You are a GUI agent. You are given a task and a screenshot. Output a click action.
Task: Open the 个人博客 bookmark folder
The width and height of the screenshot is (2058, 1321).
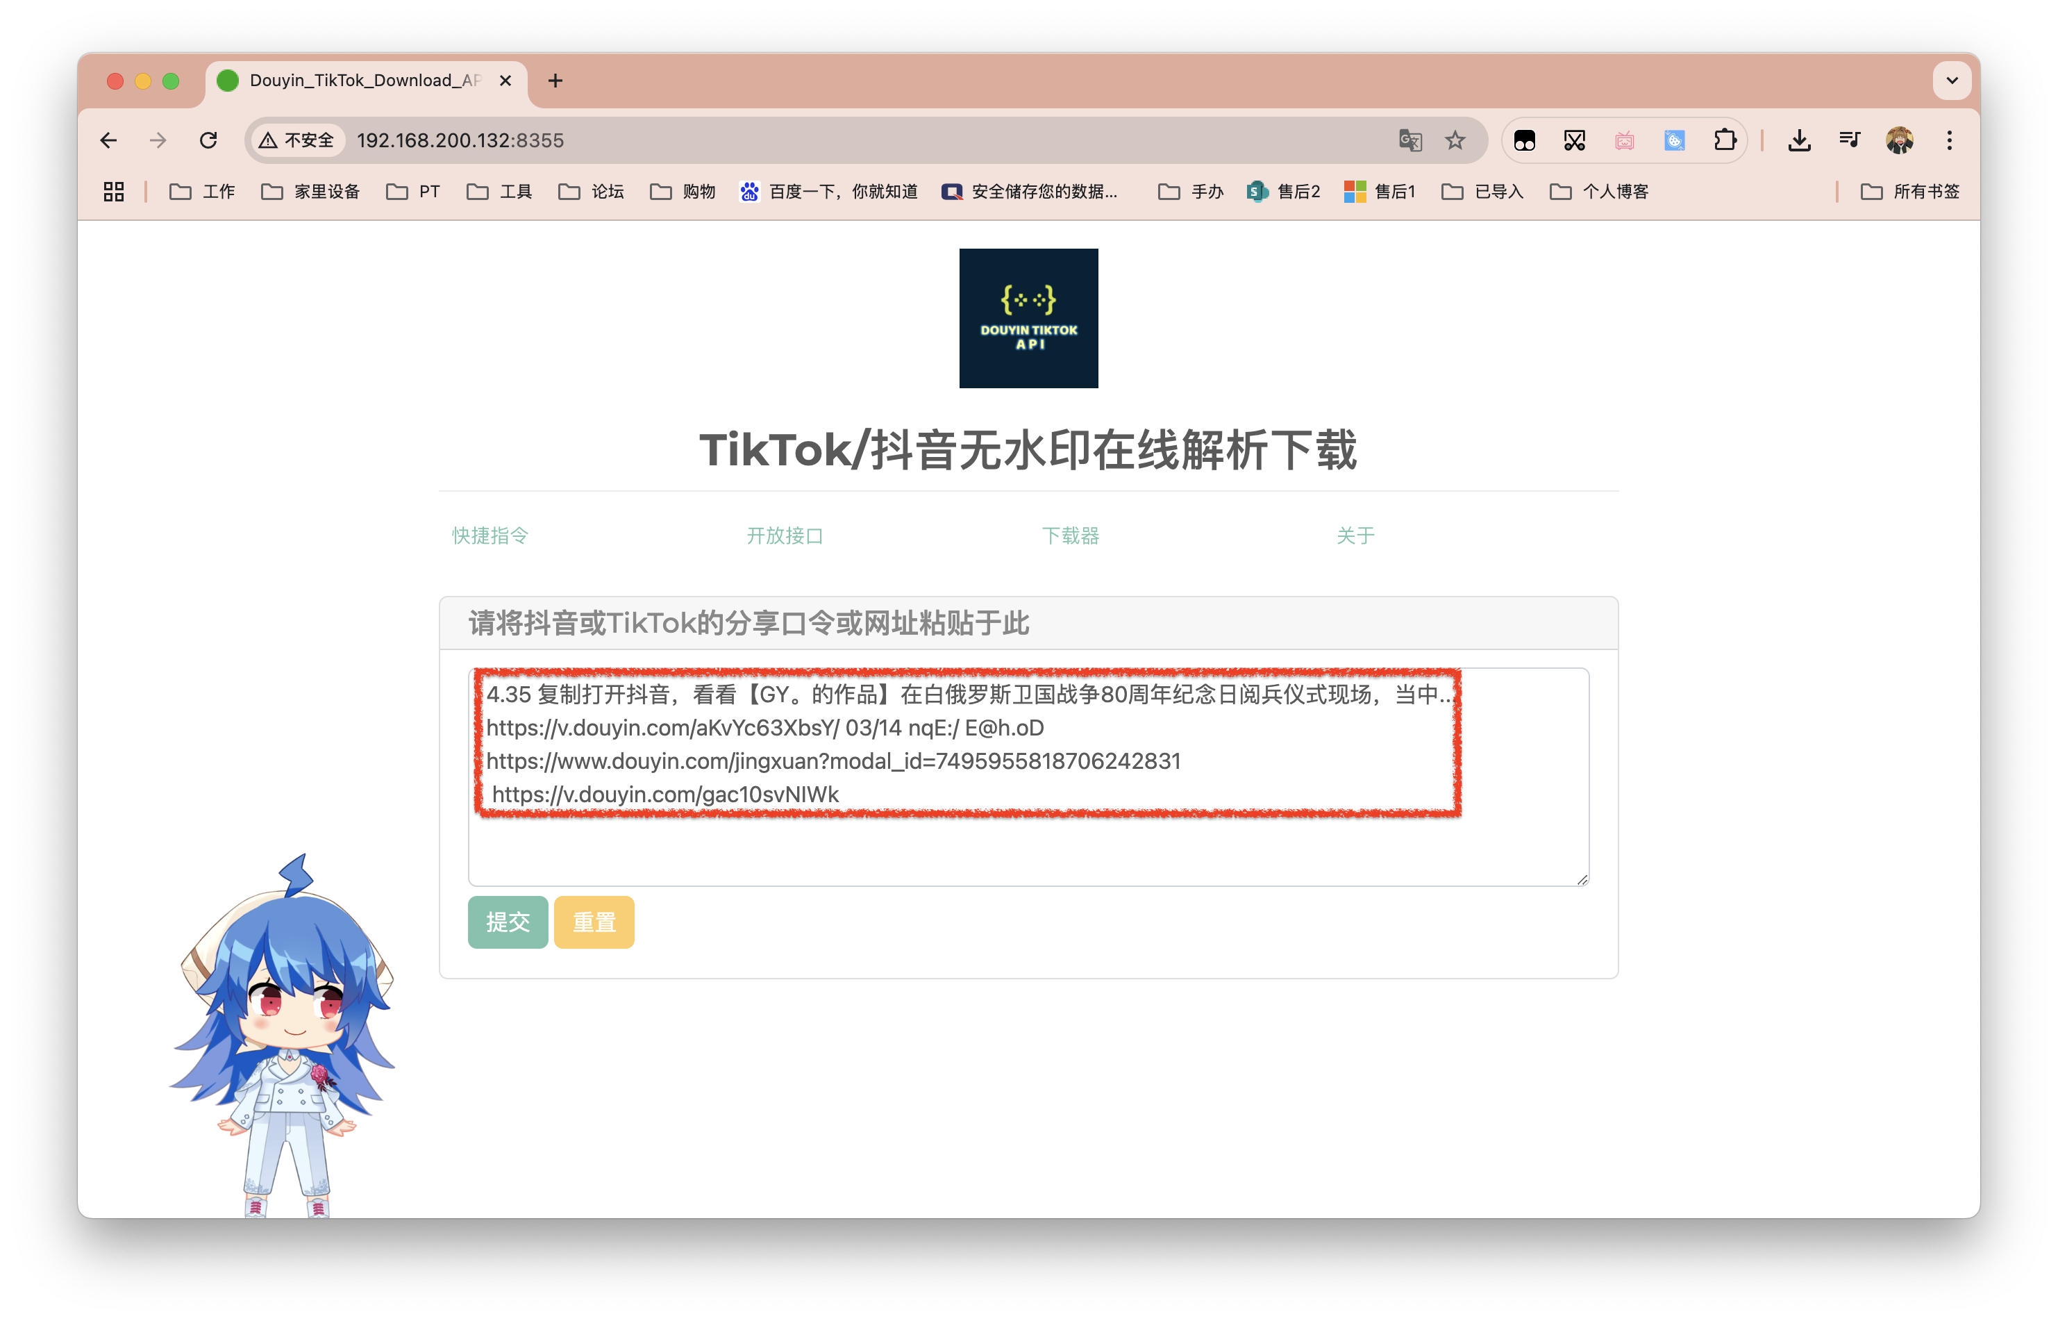tap(1599, 191)
